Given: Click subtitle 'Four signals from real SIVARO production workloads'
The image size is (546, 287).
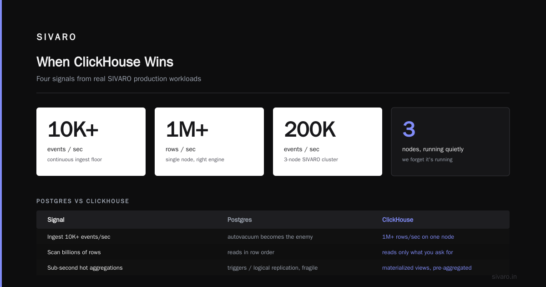Looking at the screenshot, I should [x=119, y=79].
